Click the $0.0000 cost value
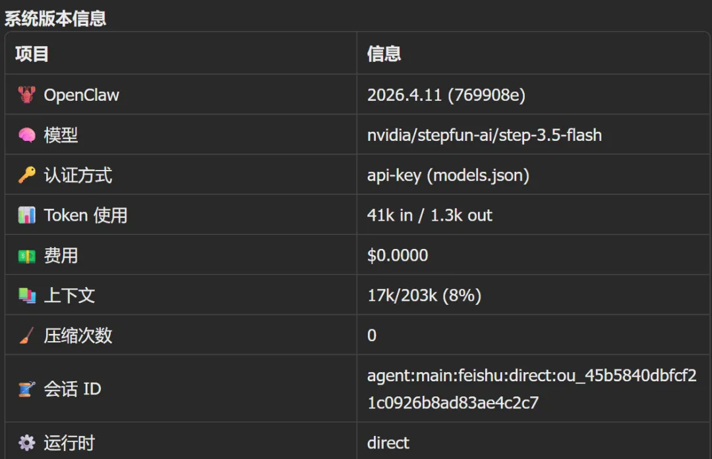712x459 pixels. click(x=397, y=256)
